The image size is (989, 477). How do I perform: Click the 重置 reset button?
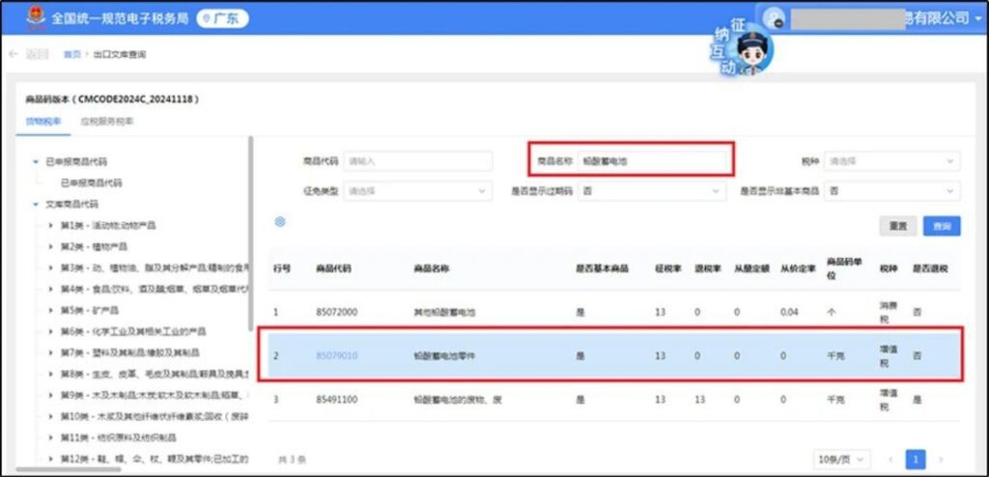point(897,226)
